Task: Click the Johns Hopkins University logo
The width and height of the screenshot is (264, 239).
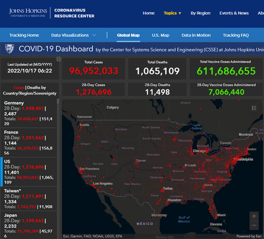Action: tap(29, 13)
